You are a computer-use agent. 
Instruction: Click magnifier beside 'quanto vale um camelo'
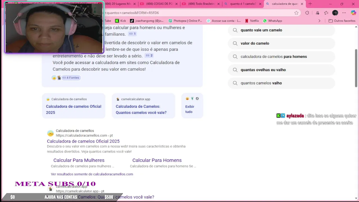click(235, 30)
